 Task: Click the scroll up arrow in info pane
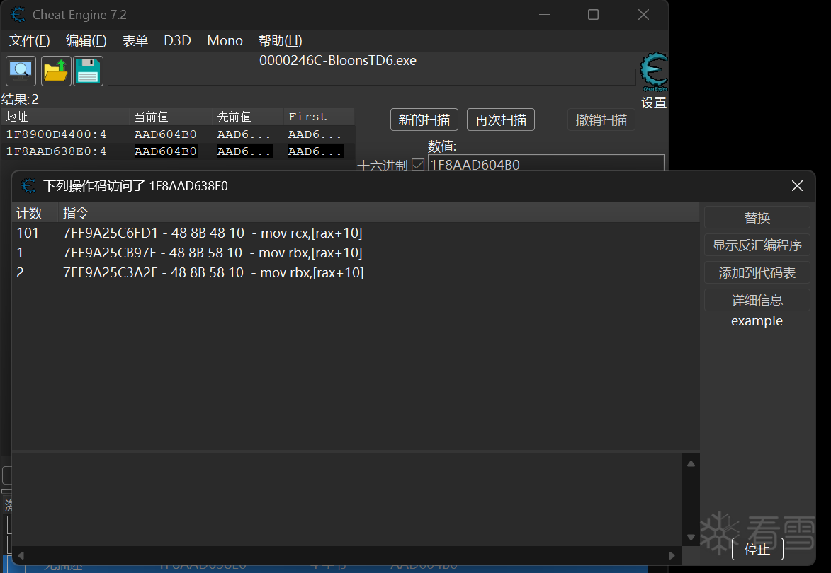click(x=691, y=464)
